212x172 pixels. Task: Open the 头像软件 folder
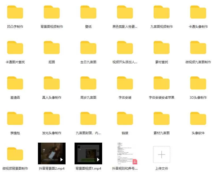(x=198, y=119)
